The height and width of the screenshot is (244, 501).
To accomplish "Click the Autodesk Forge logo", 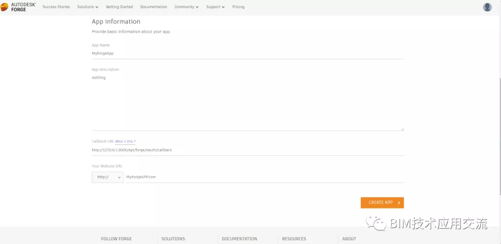I will click(x=18, y=7).
